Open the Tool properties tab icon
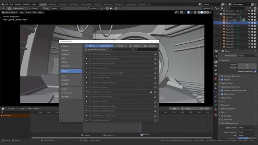 216,56
